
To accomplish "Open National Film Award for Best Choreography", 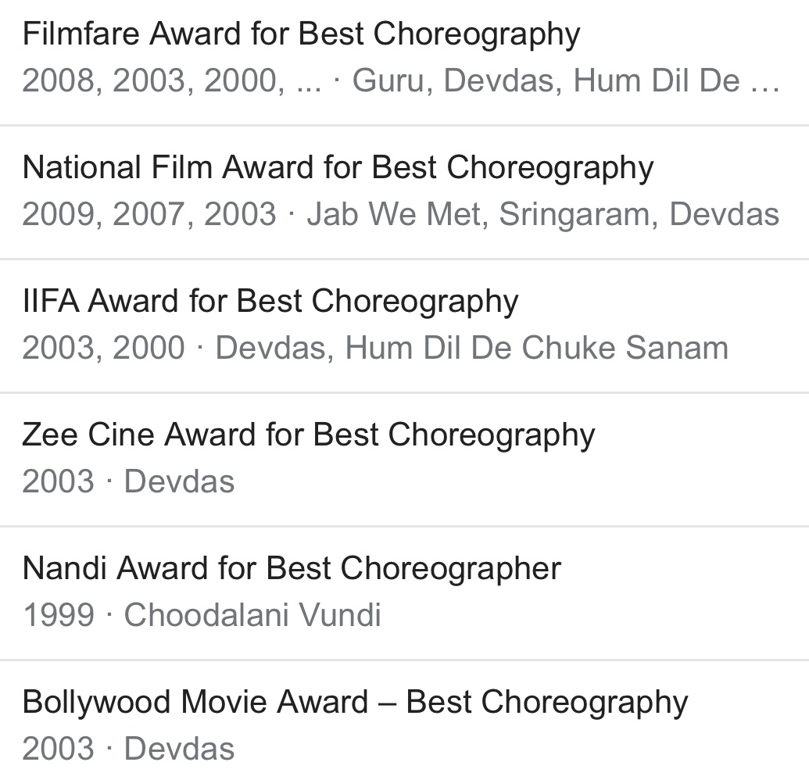I will tap(338, 168).
